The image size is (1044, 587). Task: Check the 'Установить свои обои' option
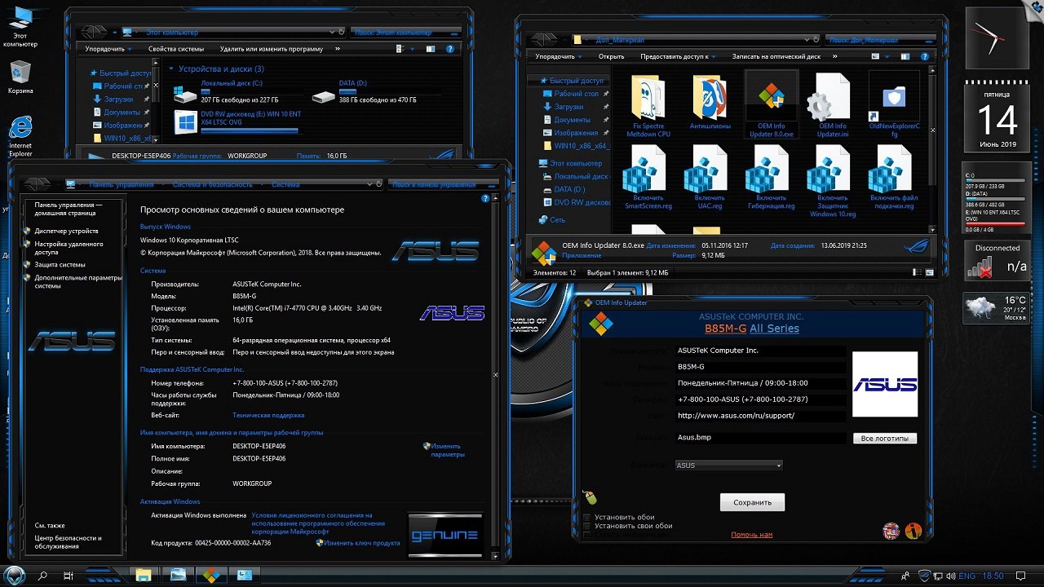click(x=587, y=527)
